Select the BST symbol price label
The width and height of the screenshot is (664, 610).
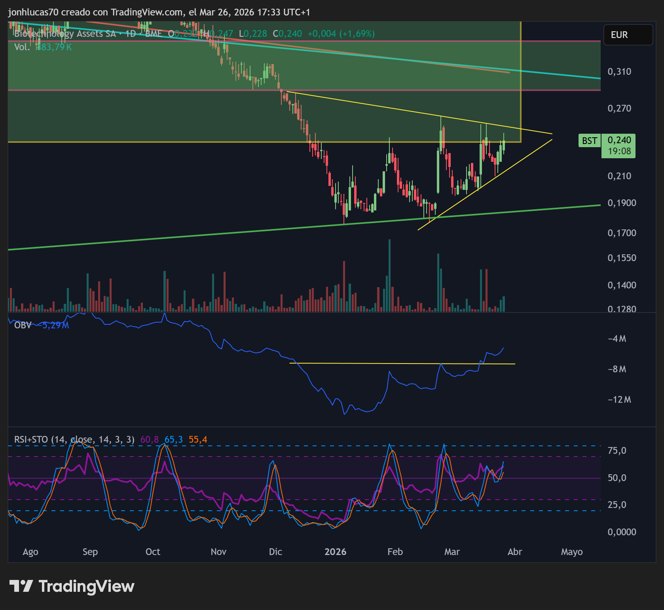(x=589, y=141)
